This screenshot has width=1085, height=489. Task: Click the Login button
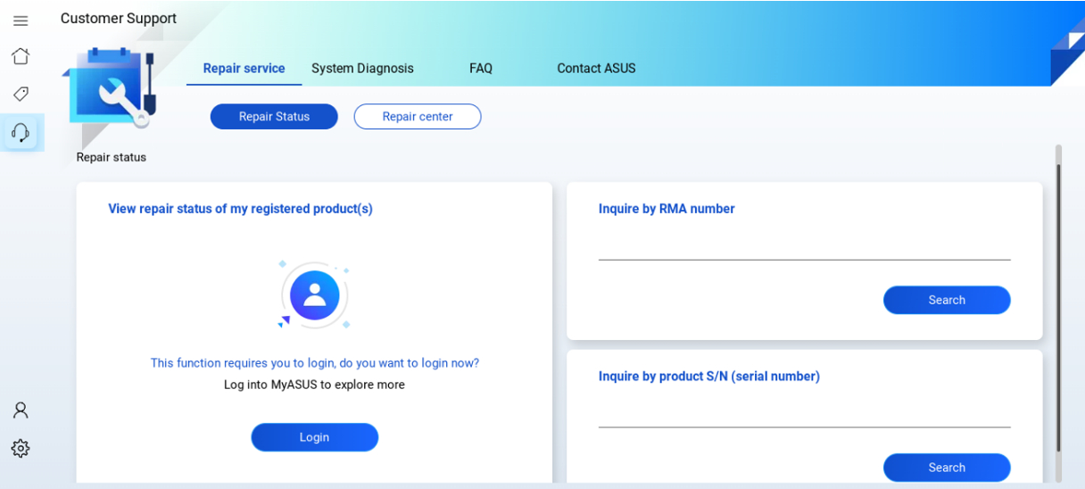pyautogui.click(x=315, y=437)
